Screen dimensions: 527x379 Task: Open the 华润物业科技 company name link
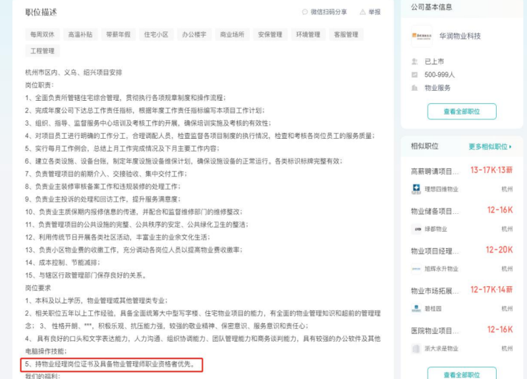(459, 36)
